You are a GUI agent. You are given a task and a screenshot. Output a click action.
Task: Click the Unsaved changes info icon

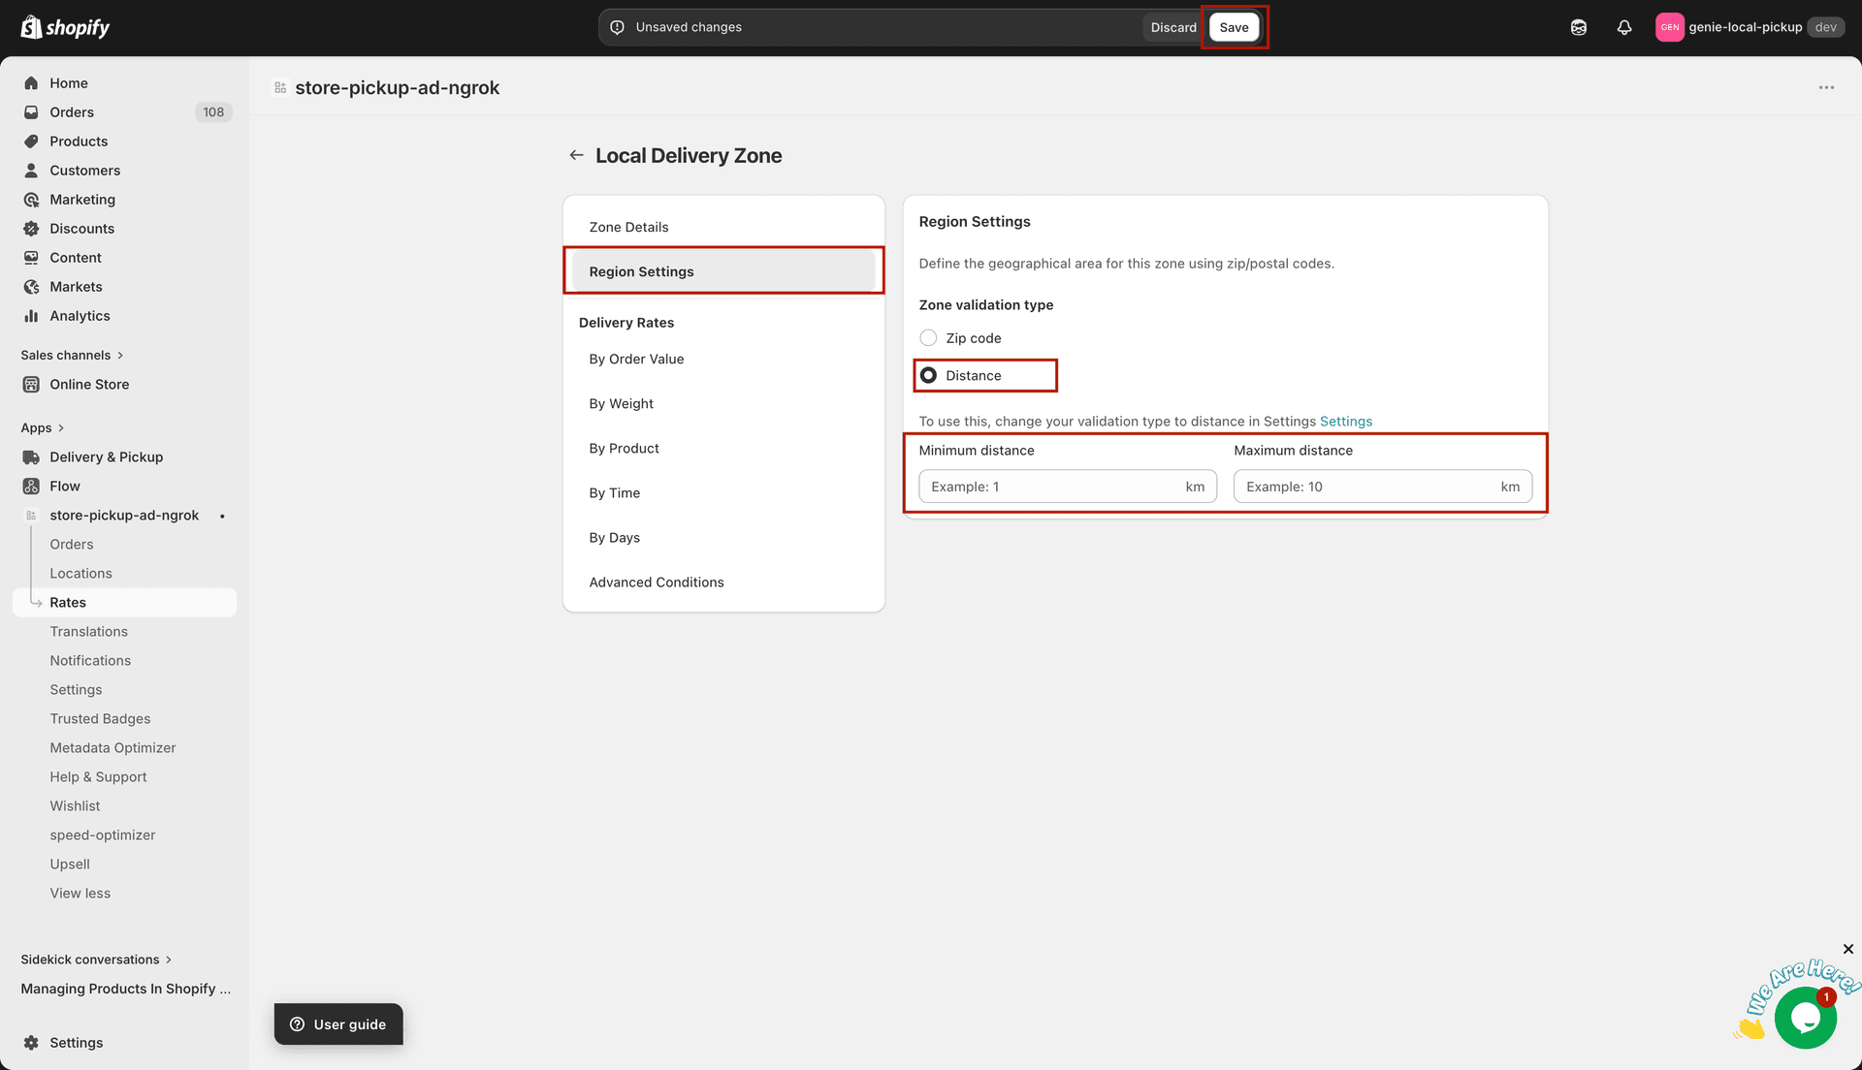tap(617, 27)
